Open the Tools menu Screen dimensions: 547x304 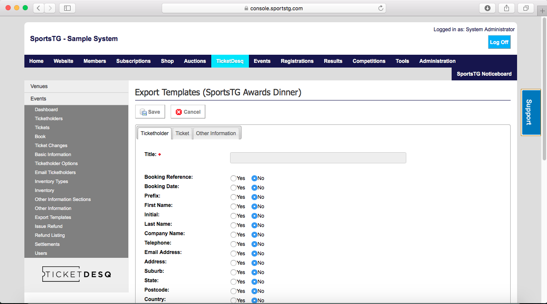coord(402,61)
